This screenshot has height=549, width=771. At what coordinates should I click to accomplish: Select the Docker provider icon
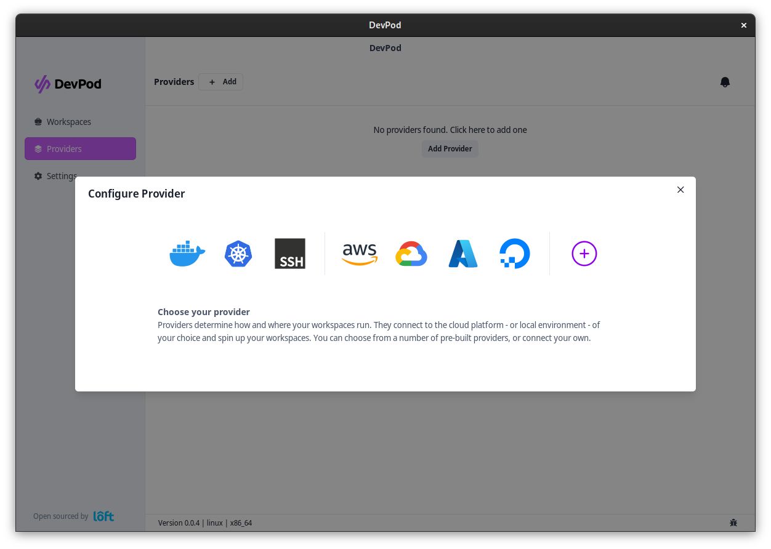187,254
